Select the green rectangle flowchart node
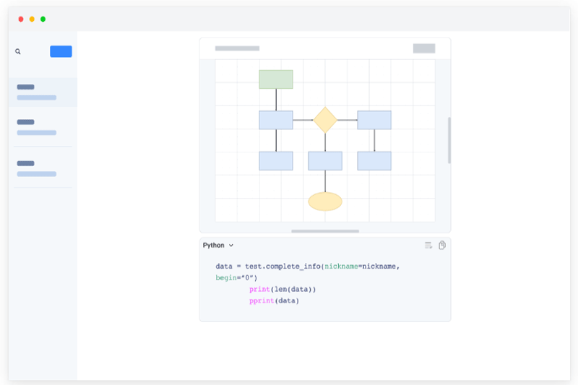This screenshot has width=578, height=385. [x=276, y=79]
